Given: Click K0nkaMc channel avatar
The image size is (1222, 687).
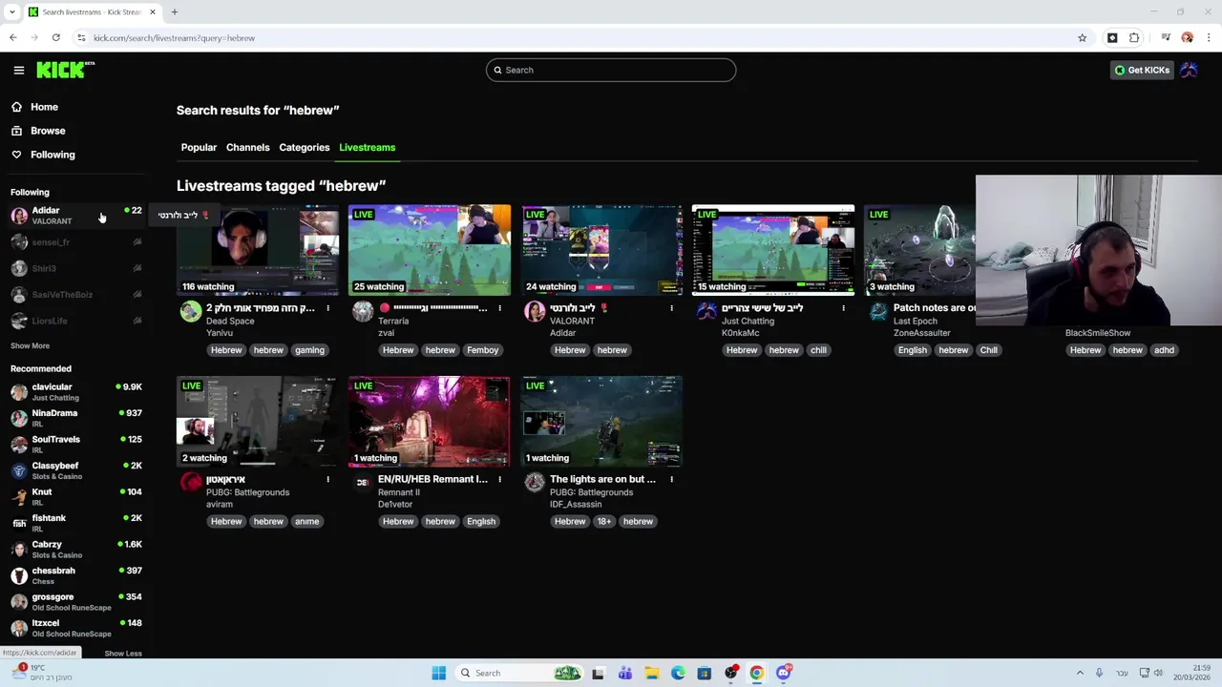Looking at the screenshot, I should [x=706, y=311].
